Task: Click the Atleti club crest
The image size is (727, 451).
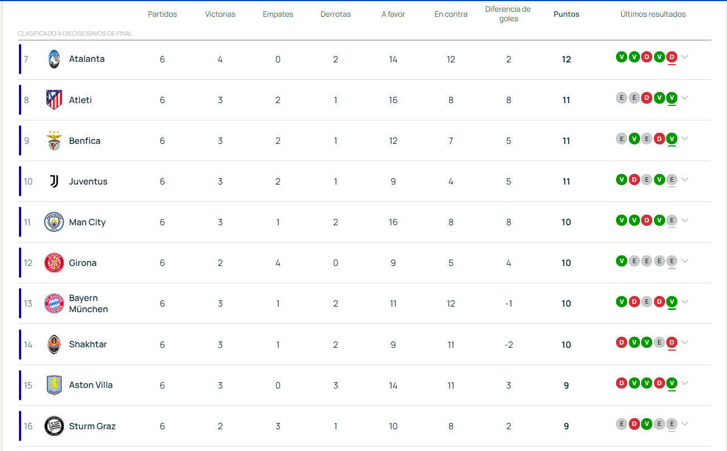Action: click(54, 100)
